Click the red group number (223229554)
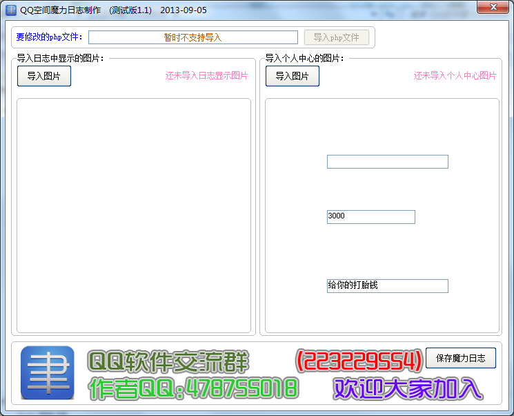 (x=359, y=359)
